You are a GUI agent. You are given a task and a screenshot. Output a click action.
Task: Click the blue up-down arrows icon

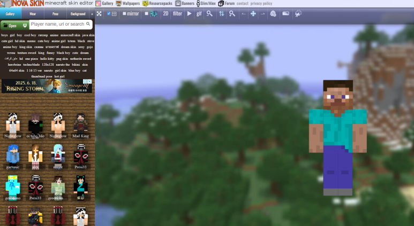click(222, 14)
